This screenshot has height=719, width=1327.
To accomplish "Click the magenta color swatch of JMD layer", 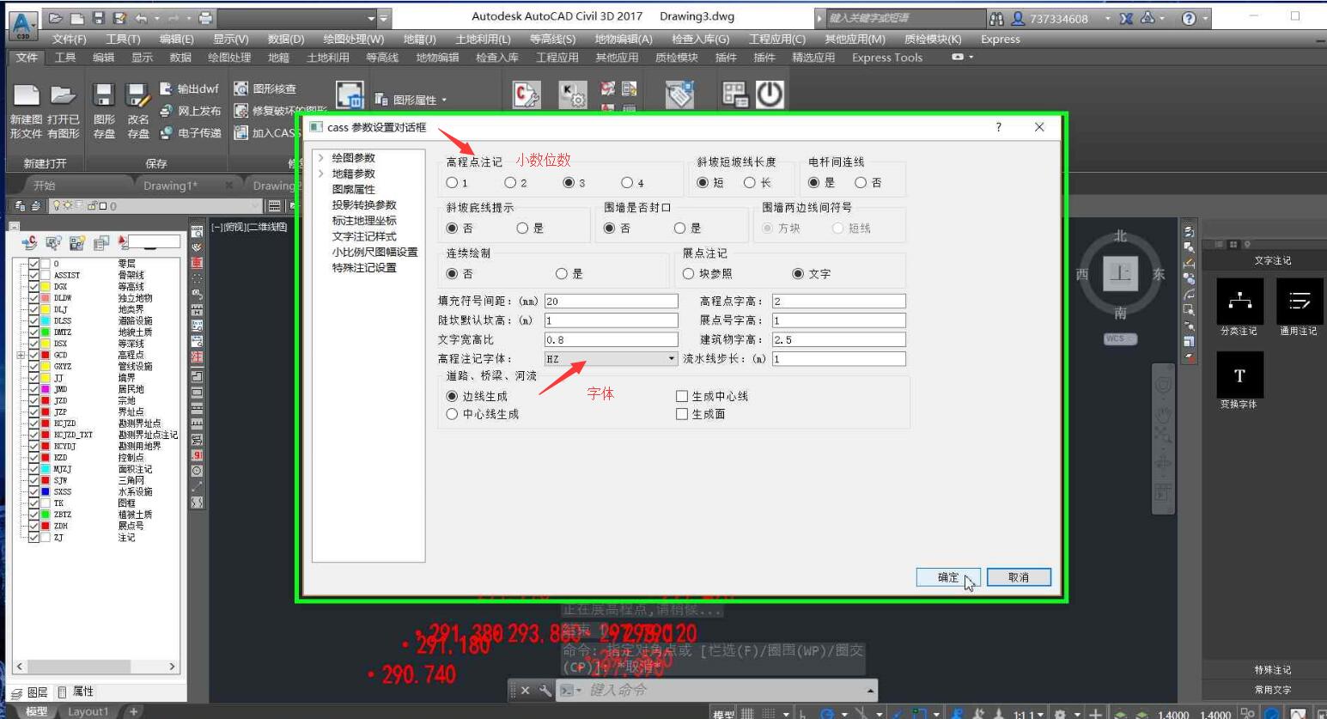I will 46,389.
